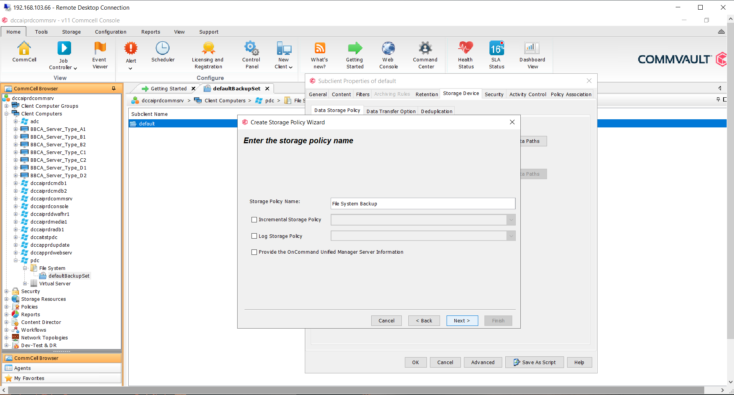
Task: Enable the Incremental Storage Policy checkbox
Action: tap(254, 220)
